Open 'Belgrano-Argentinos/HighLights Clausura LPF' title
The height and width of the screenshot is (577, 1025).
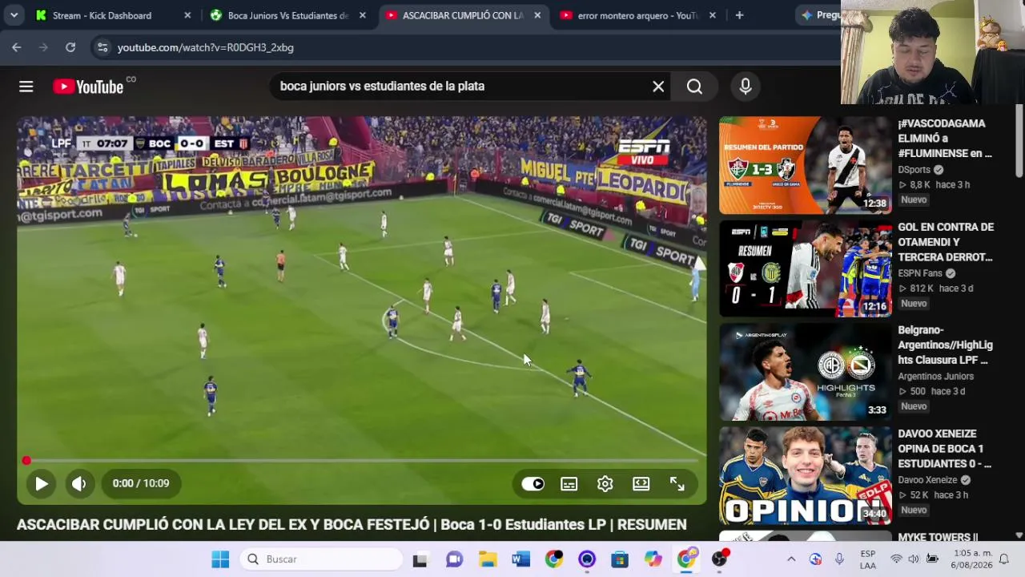coord(945,345)
